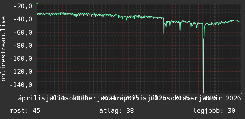Click the -140,0 y-axis label
The image size is (245, 119).
point(21,85)
